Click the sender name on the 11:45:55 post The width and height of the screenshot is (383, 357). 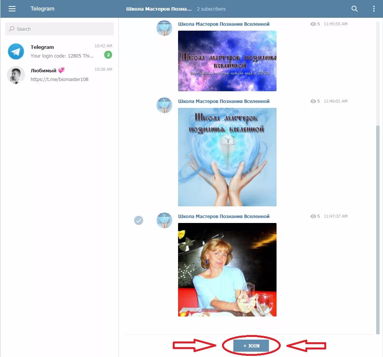pos(224,24)
